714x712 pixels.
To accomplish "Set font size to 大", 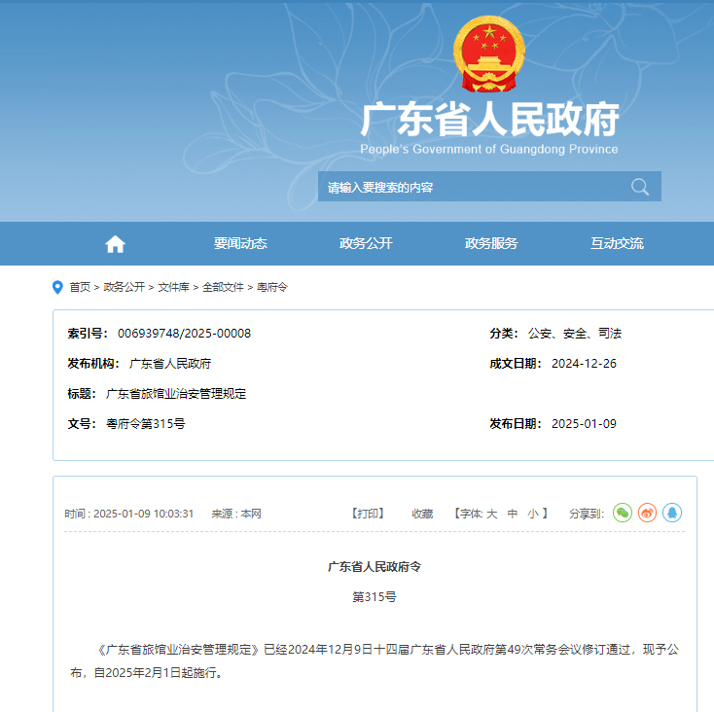I will (491, 514).
